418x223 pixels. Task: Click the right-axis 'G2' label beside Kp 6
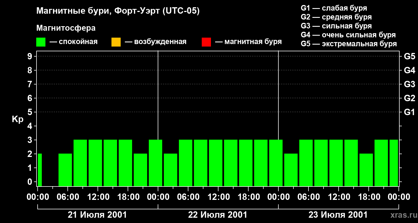[x=410, y=98]
